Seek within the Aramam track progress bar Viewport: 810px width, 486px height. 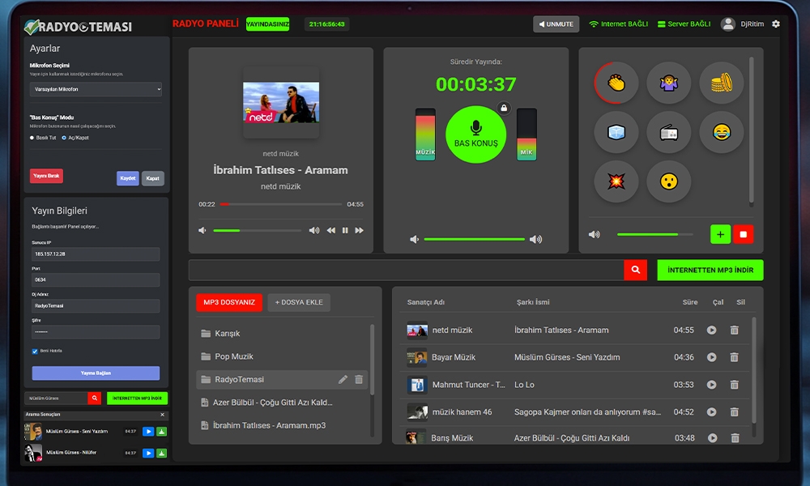pos(280,204)
